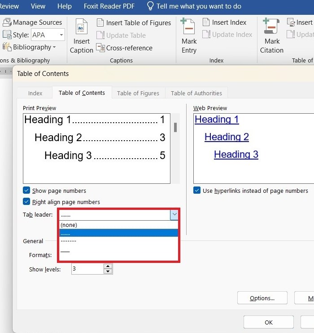This screenshot has width=314, height=333.
Task: Switch to the Table of Authorities tab
Action: coord(196,93)
